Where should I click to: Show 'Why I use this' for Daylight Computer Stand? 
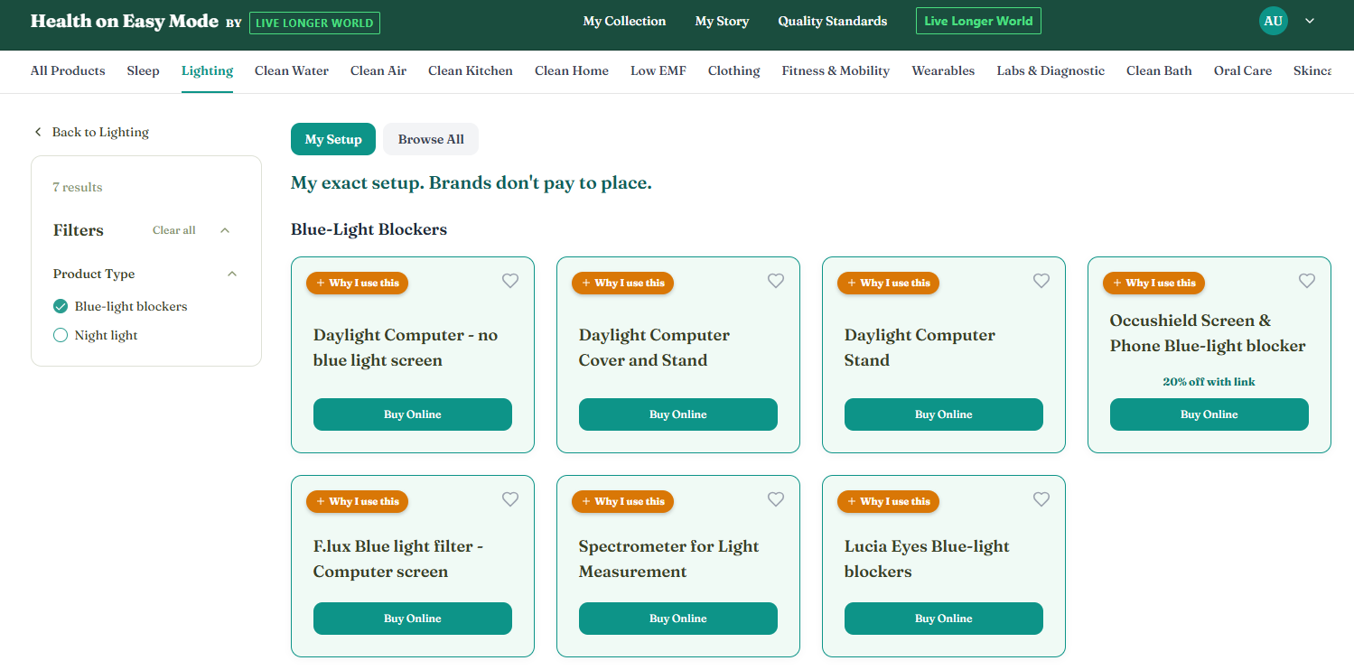click(888, 283)
